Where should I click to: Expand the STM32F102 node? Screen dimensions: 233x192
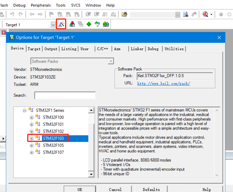point(31,132)
